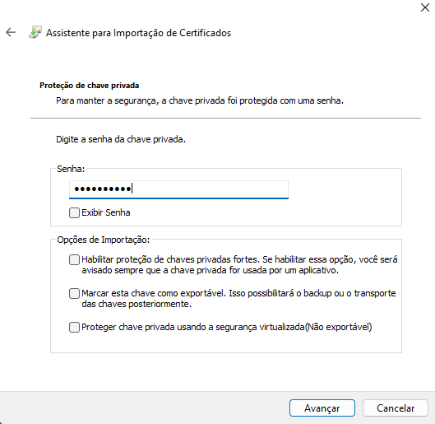Click the certificate import wizard icon
The height and width of the screenshot is (424, 435).
(x=35, y=32)
